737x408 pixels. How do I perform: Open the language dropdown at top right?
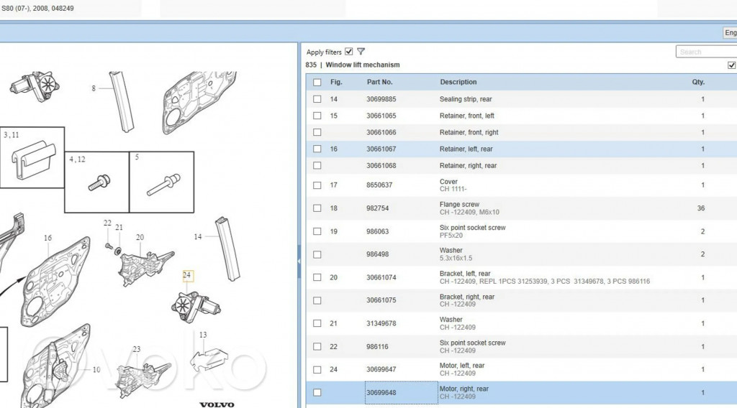(729, 33)
